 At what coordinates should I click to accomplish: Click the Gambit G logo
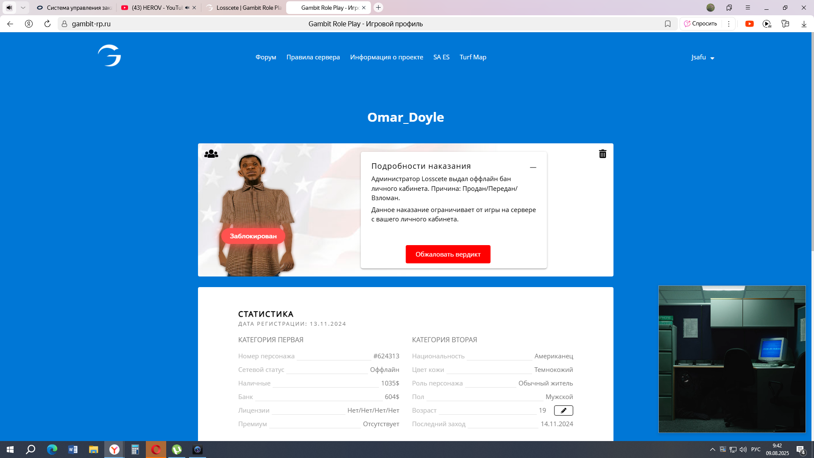click(x=109, y=56)
